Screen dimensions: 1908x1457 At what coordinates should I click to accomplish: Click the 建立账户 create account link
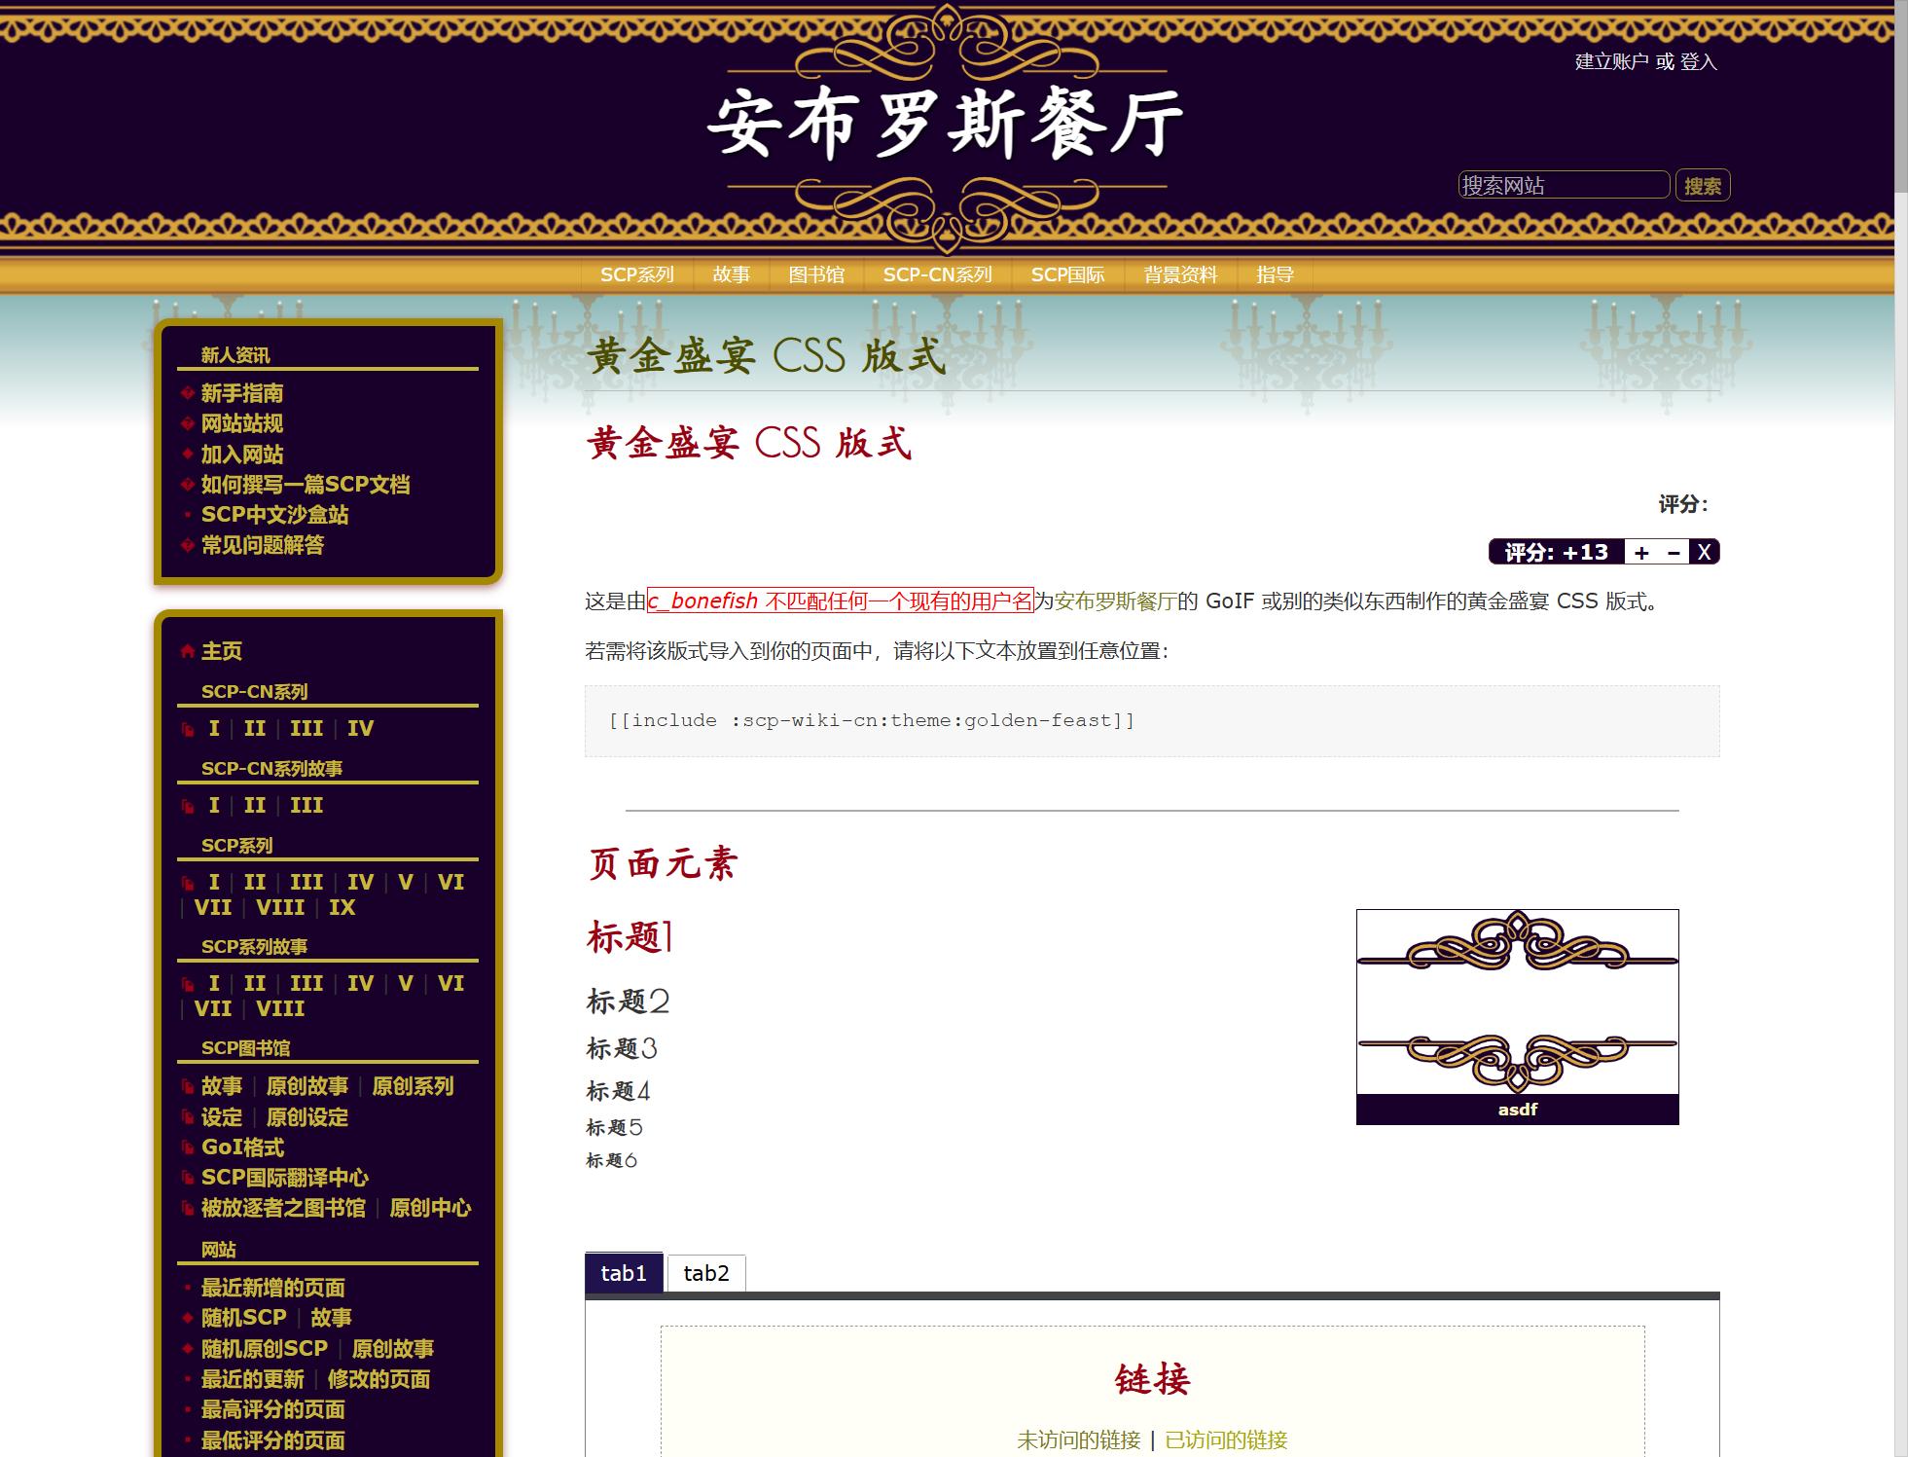pos(1611,62)
